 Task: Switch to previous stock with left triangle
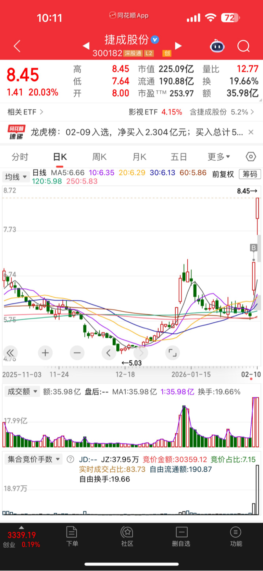coord(86,46)
